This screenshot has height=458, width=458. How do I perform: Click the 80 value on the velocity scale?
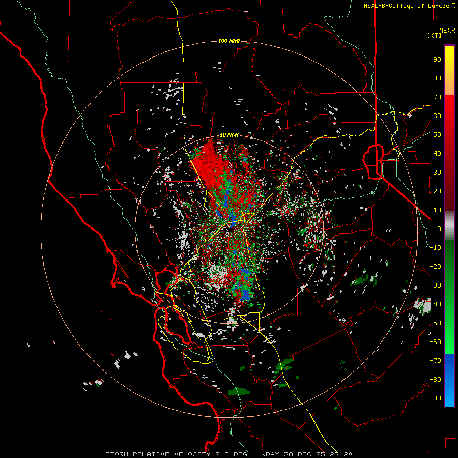437,78
